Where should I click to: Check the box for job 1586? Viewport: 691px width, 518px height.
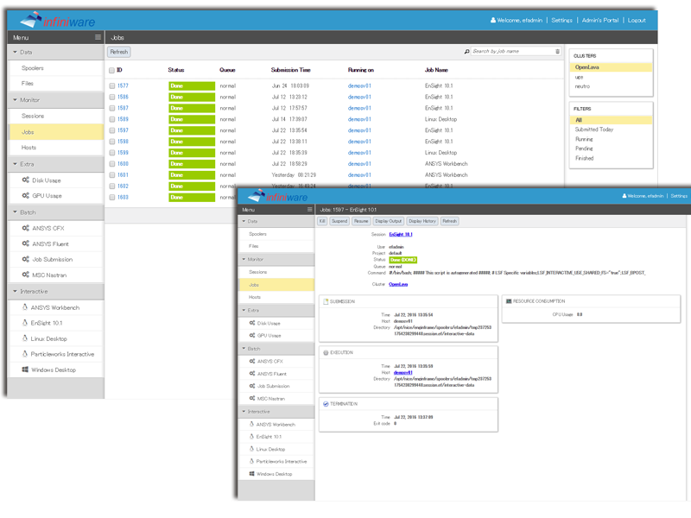tap(112, 97)
